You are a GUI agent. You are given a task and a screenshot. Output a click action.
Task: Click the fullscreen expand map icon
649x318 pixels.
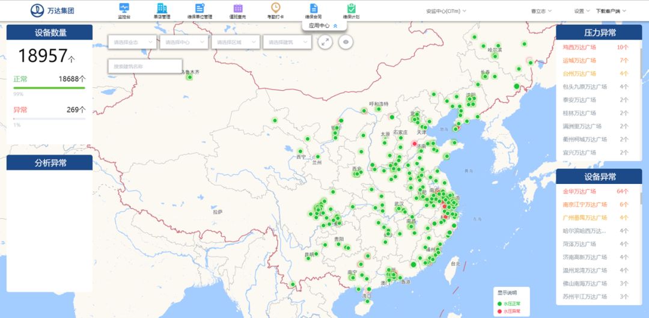(x=324, y=42)
